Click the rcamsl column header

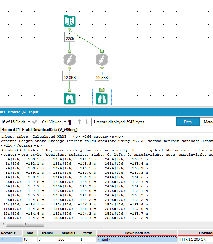tap(47, 233)
